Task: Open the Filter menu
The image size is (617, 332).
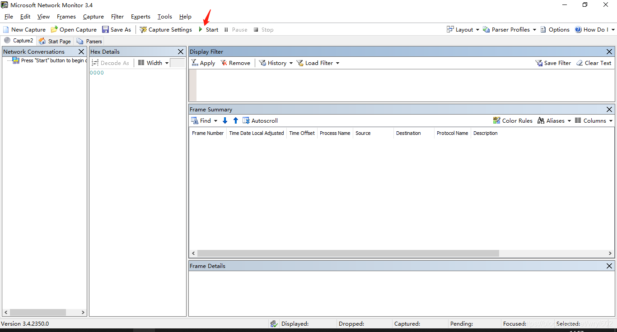Action: pos(117,17)
